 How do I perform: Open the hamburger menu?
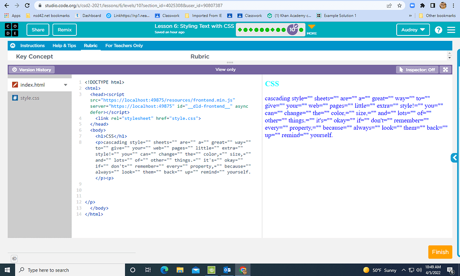[x=451, y=30]
